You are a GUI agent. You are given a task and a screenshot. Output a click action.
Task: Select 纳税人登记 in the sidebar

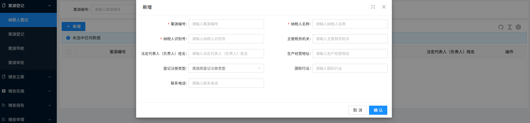[18, 20]
